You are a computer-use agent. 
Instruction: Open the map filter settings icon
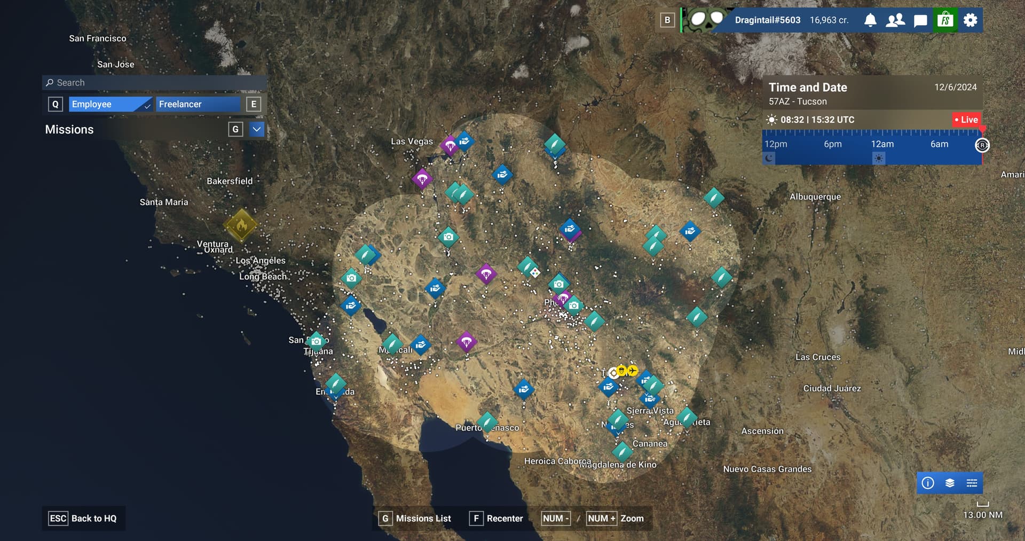tap(972, 483)
